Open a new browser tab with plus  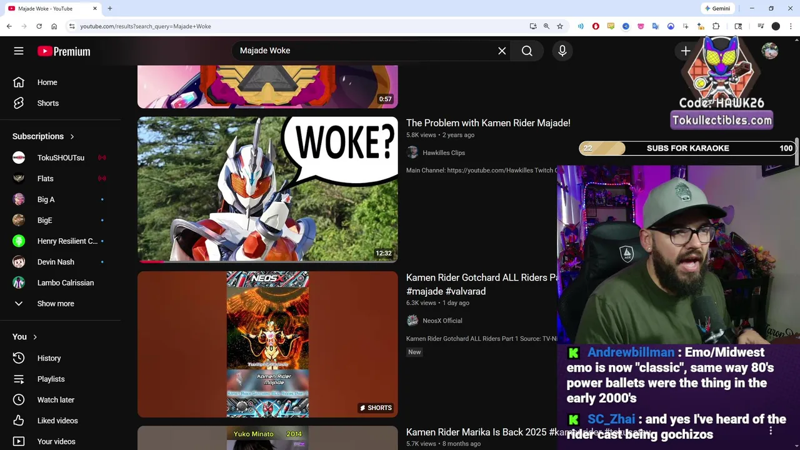coord(110,9)
